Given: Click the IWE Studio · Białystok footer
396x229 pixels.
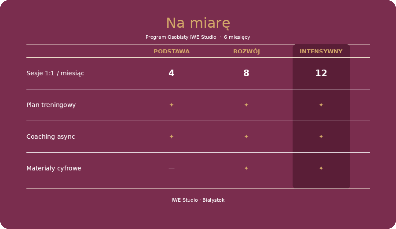Looking at the screenshot, I should click(x=198, y=200).
